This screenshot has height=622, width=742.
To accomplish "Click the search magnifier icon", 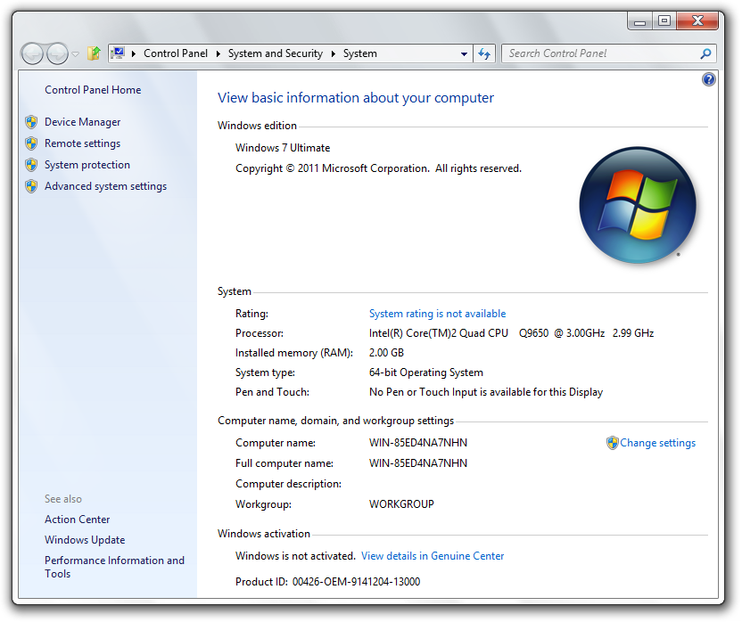I will pyautogui.click(x=705, y=53).
